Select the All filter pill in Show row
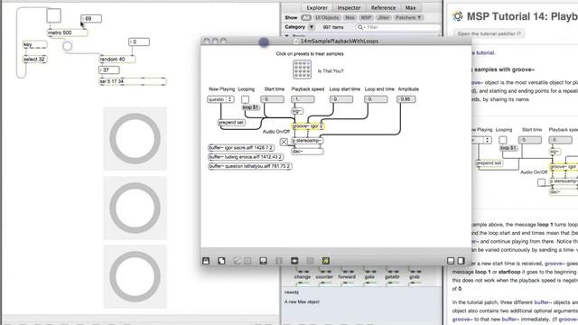This screenshot has width=578, height=325. pyautogui.click(x=306, y=18)
